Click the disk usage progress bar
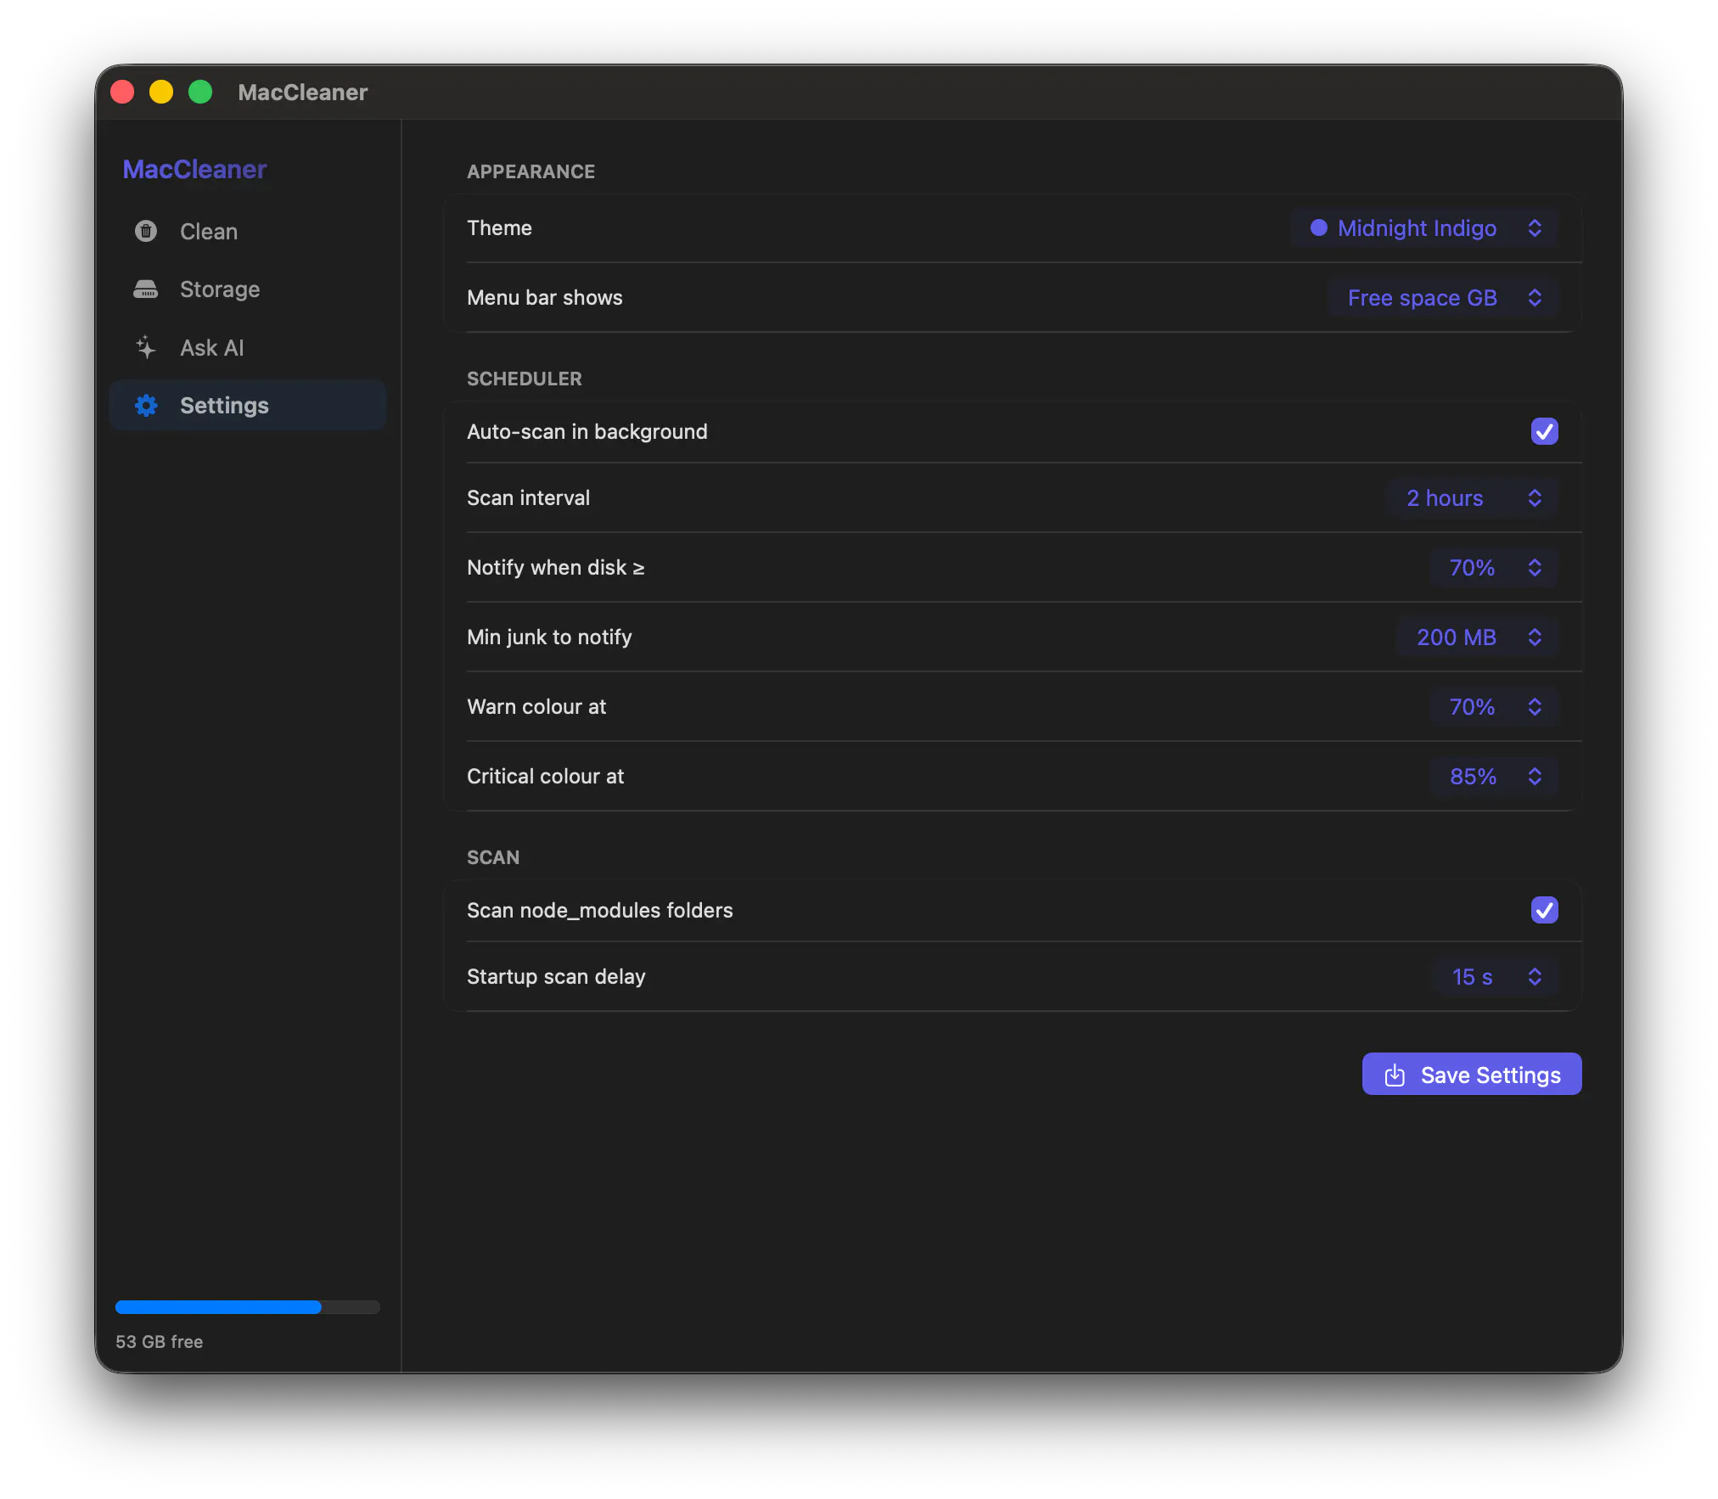Screen dimensions: 1718x1499 (248, 1307)
